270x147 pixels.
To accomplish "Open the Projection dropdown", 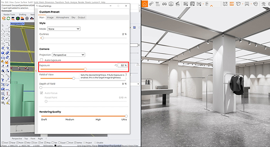I will [69, 55].
